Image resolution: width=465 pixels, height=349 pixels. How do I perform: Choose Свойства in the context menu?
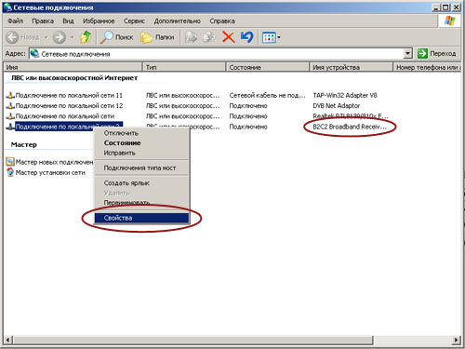pyautogui.click(x=141, y=218)
